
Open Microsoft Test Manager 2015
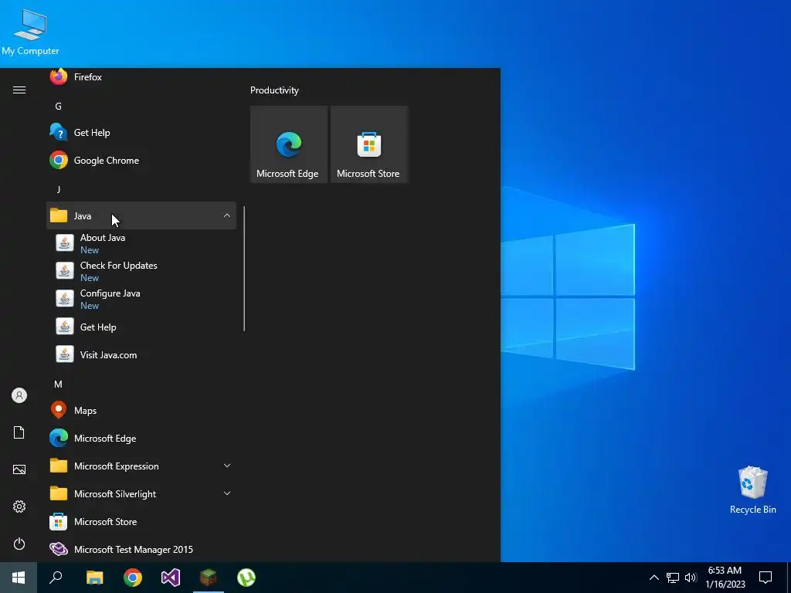[141, 549]
